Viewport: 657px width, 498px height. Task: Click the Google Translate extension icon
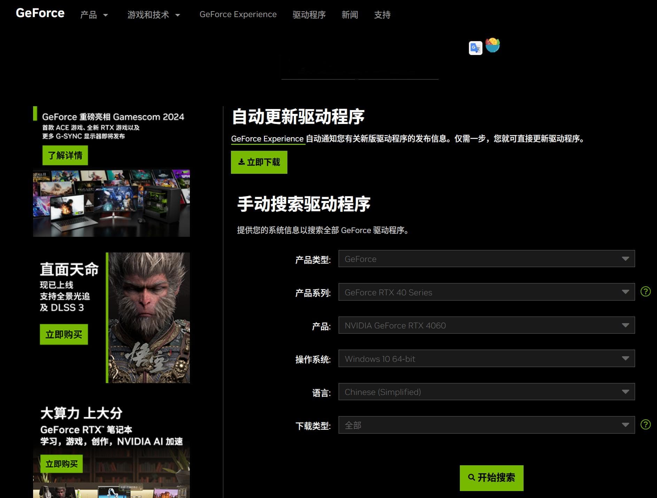[x=476, y=48]
